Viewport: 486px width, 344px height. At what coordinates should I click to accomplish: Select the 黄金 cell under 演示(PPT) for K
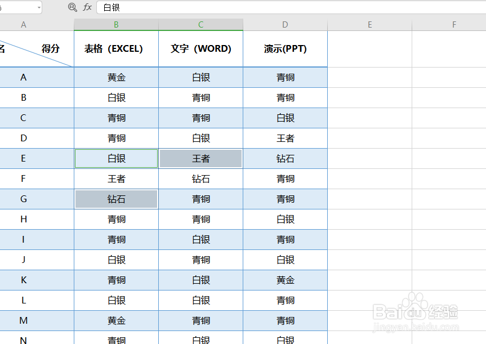point(284,280)
